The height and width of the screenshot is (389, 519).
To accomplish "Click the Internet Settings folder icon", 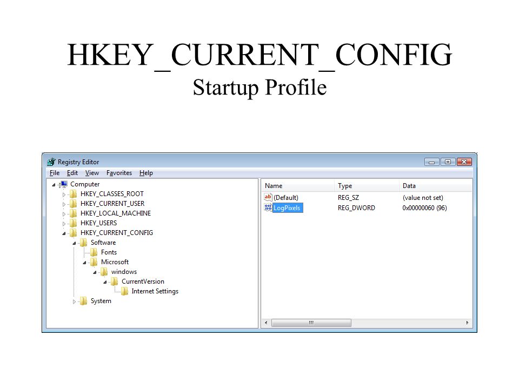I will tap(125, 291).
